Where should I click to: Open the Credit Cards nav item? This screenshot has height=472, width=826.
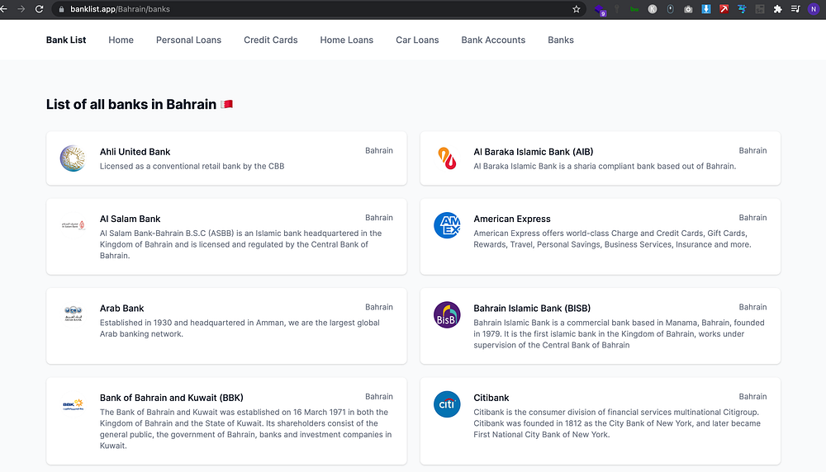[x=271, y=40]
